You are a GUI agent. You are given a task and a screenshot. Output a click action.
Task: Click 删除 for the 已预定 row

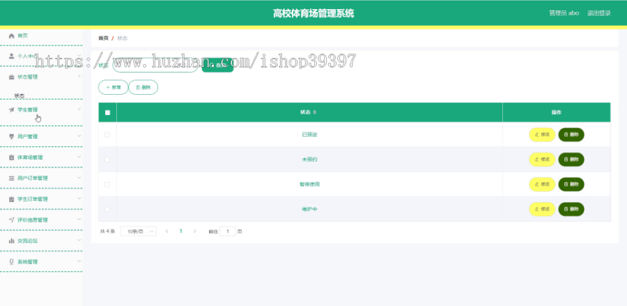pos(571,135)
